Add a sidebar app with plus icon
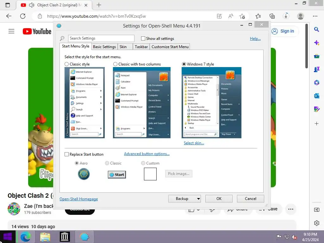 click(316, 124)
